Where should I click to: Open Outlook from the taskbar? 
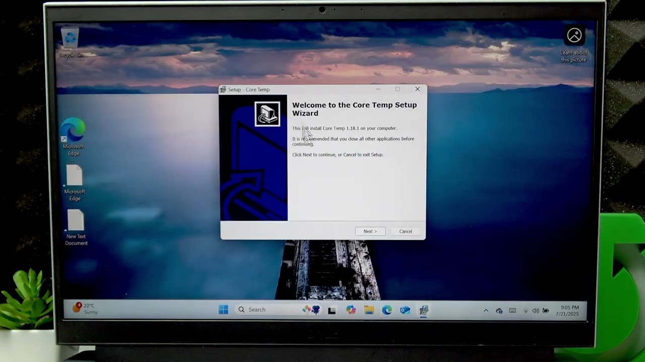click(x=405, y=310)
